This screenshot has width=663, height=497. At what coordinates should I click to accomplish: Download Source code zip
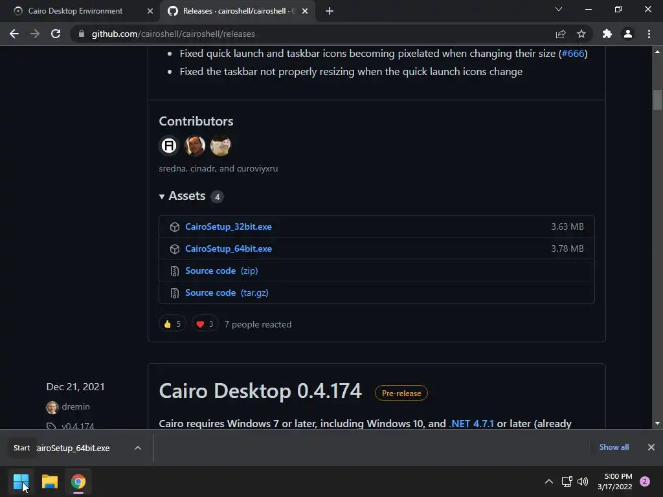tap(221, 271)
